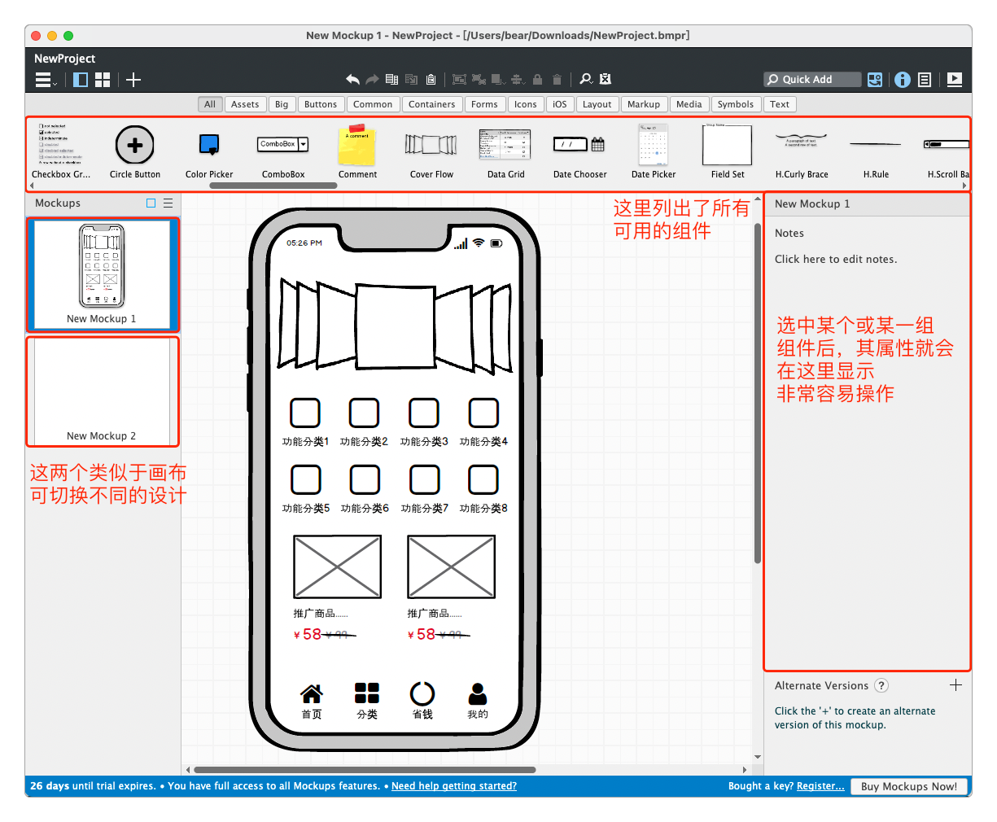Open the Align dropdown in toolbar

518,79
